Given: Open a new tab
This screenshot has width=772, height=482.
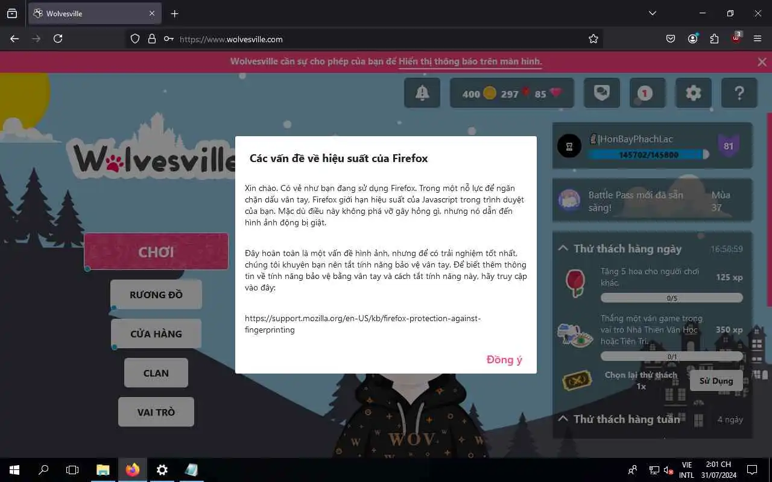Looking at the screenshot, I should pos(174,13).
